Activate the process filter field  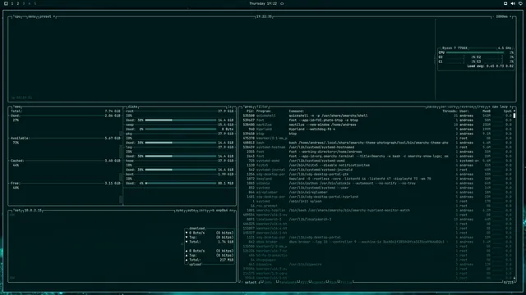click(x=262, y=107)
